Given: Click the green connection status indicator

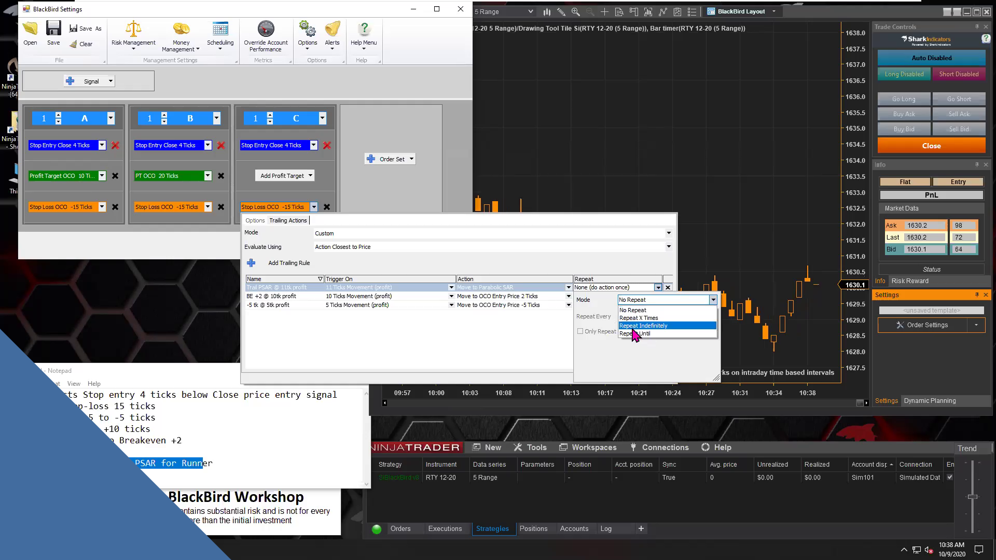Looking at the screenshot, I should (x=377, y=529).
